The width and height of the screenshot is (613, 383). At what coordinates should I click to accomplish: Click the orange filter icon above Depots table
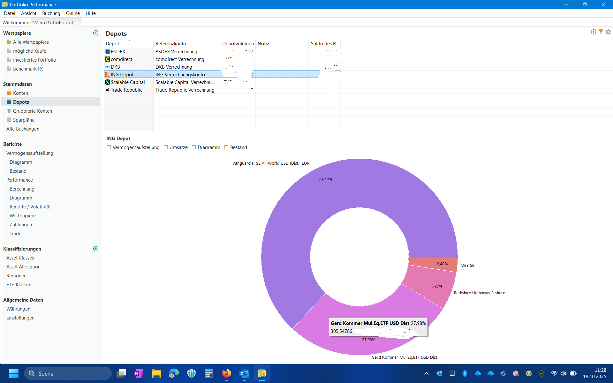click(601, 32)
